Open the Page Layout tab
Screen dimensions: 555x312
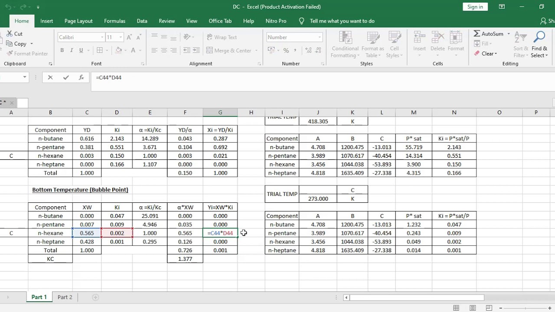click(x=78, y=21)
